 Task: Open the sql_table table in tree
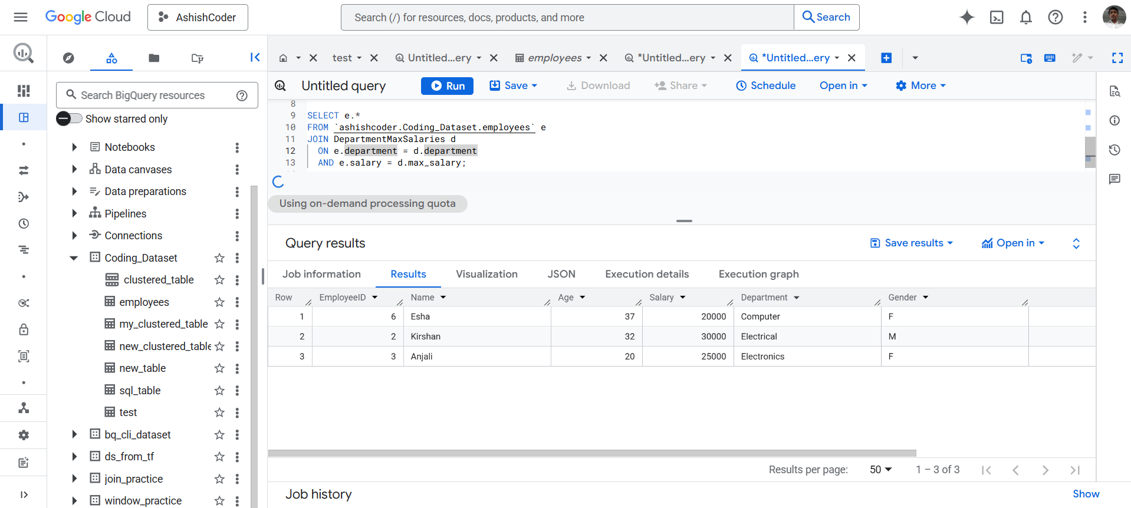click(140, 390)
